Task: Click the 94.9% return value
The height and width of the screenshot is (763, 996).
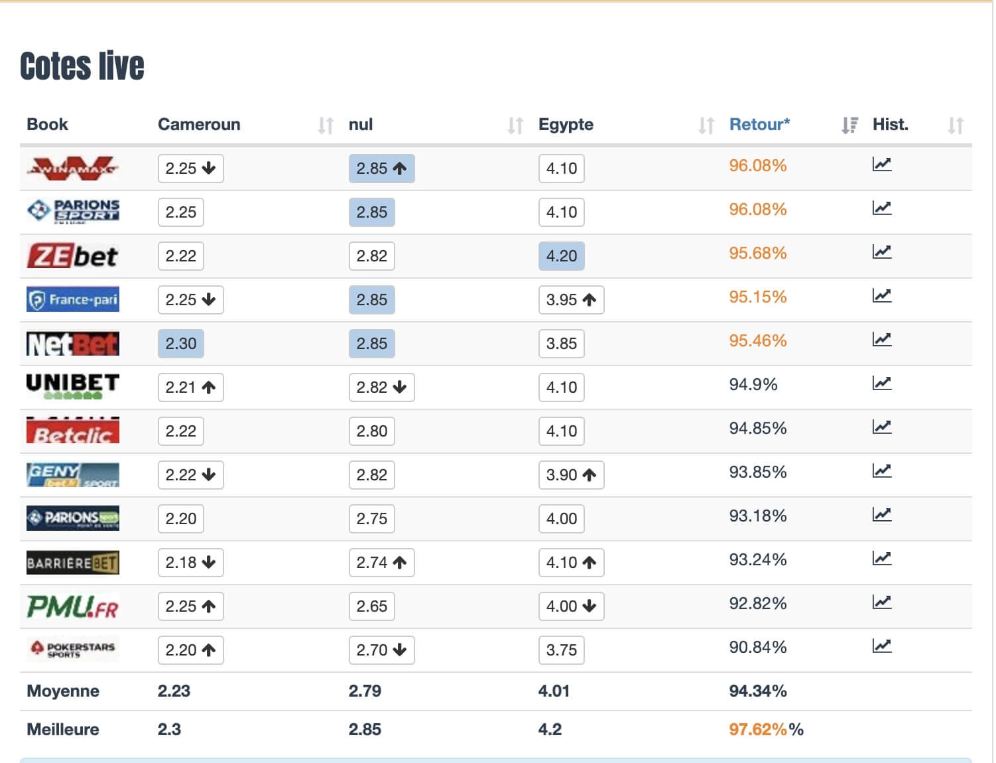Action: (x=753, y=384)
